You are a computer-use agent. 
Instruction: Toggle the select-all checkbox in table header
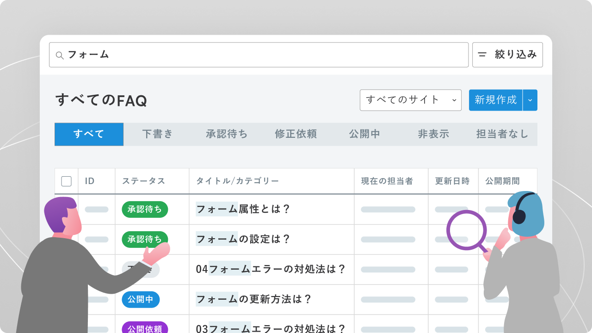67,181
